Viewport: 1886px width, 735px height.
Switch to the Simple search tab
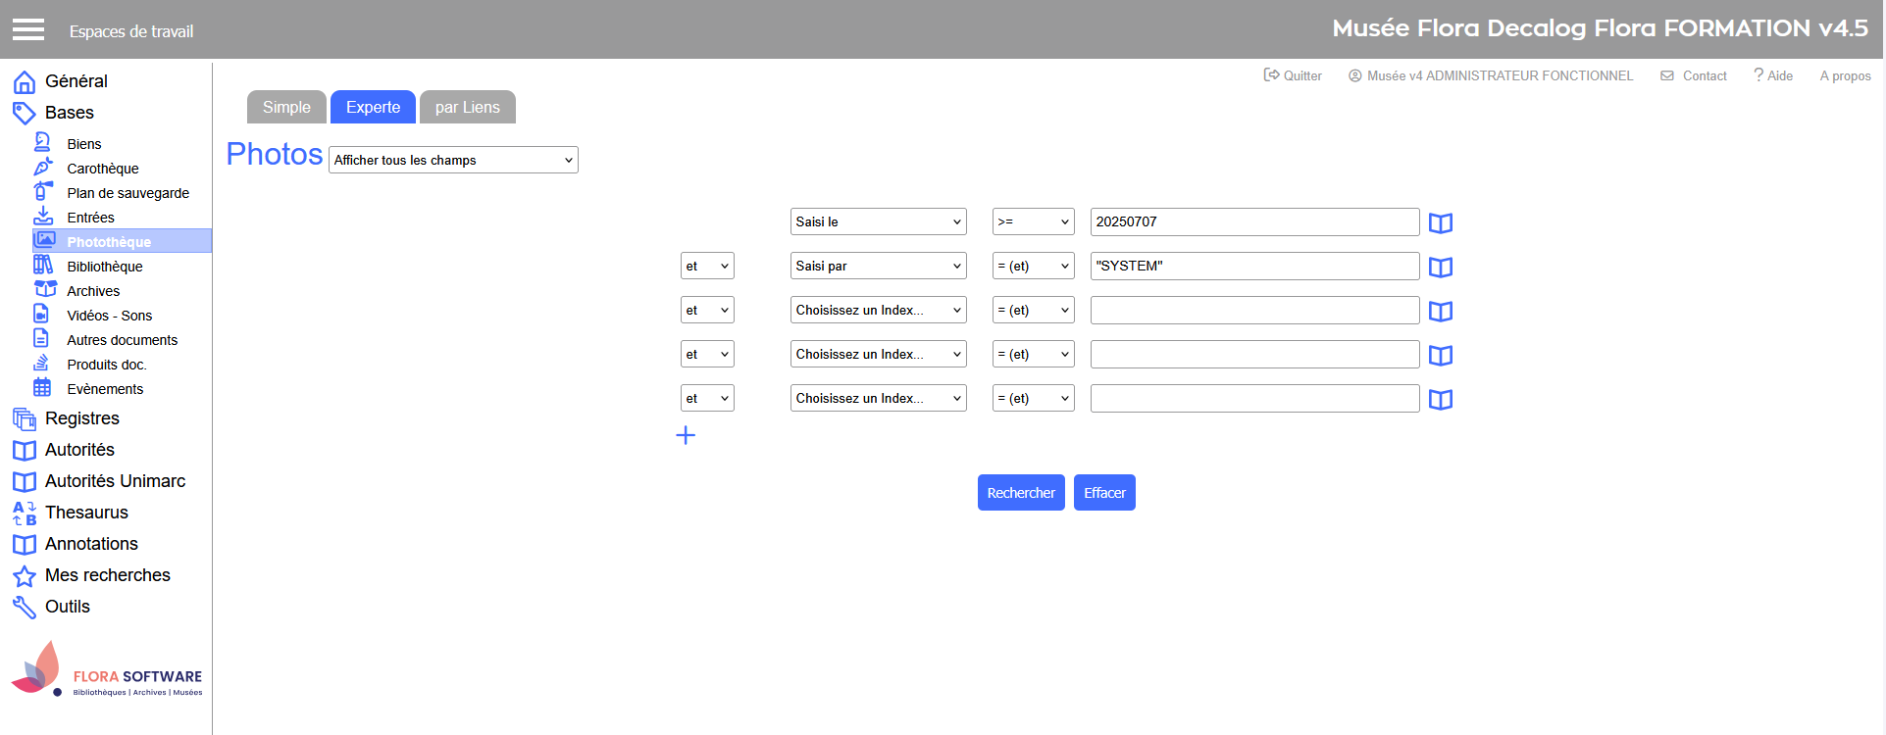pyautogui.click(x=286, y=107)
